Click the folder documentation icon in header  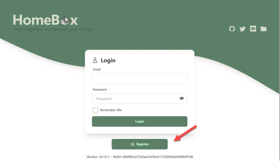tap(263, 29)
